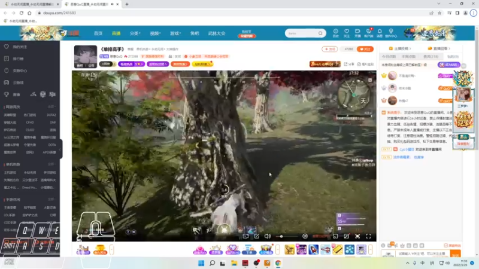Toggle player fullscreen icon

point(368,236)
